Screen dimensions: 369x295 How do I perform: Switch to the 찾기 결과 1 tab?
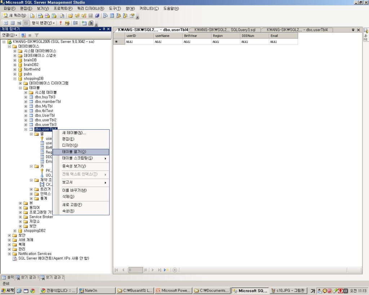point(27,277)
